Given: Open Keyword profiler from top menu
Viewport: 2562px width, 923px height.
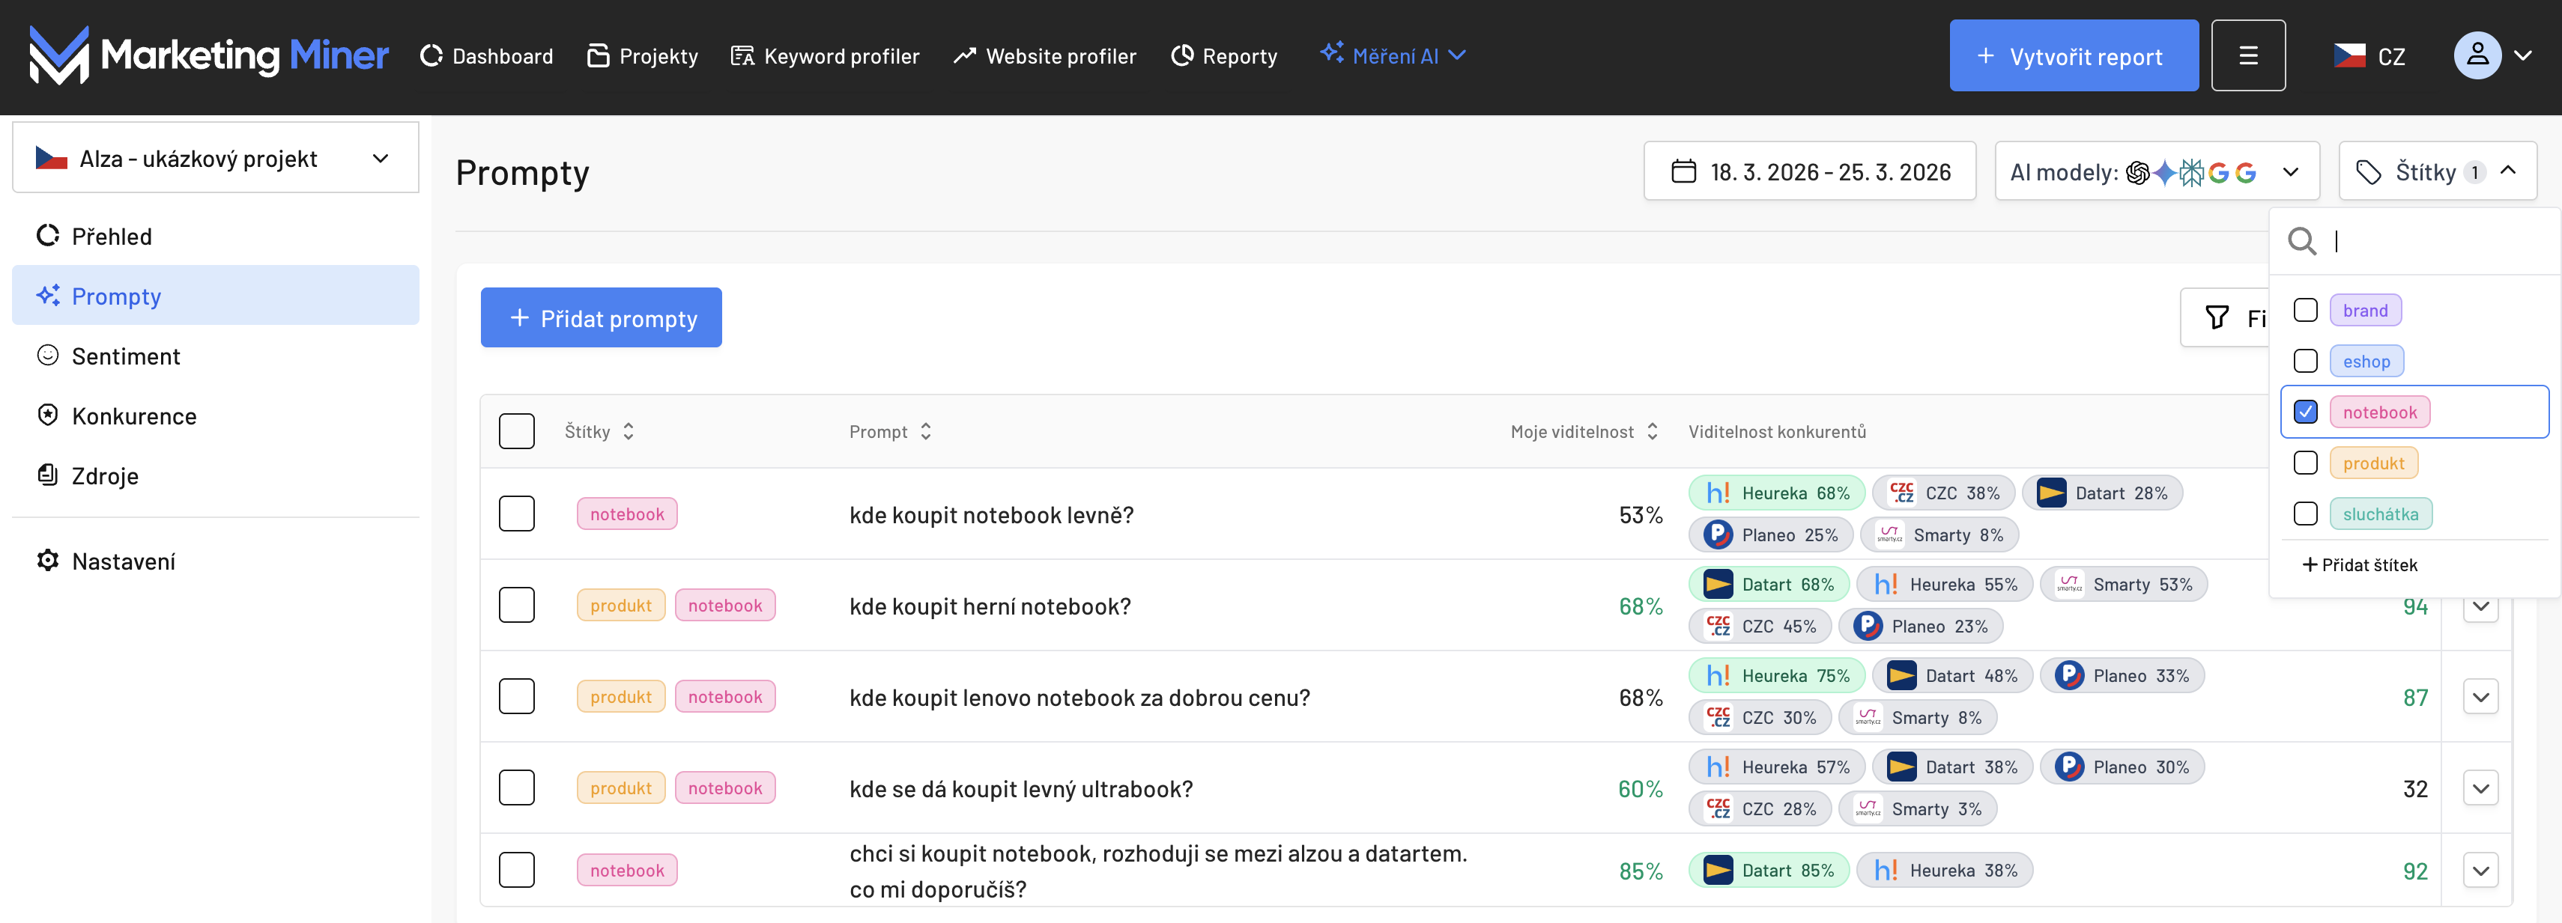Looking at the screenshot, I should [x=825, y=55].
